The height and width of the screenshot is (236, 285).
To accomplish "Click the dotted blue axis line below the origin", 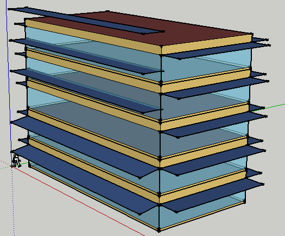I will point(13,201).
